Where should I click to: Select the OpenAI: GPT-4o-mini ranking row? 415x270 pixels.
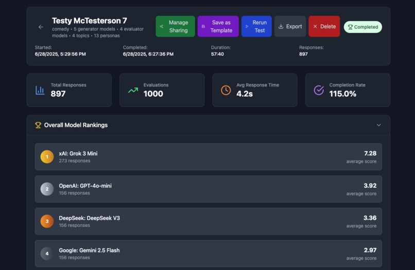pos(209,189)
